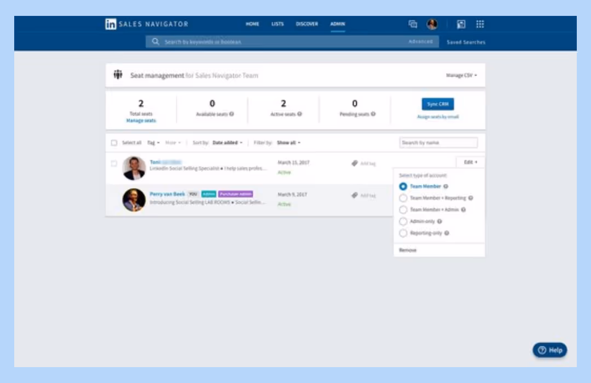Open Saved Searches link
This screenshot has width=591, height=383.
[466, 42]
